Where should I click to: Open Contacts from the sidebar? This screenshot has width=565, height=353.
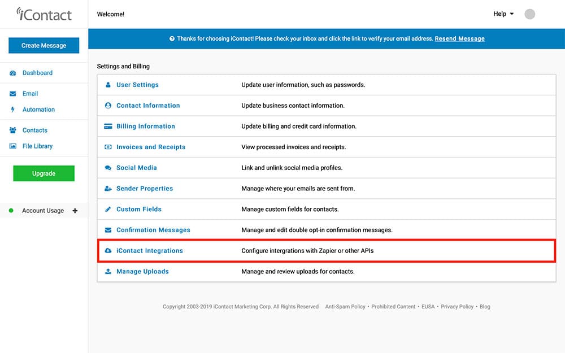point(34,130)
